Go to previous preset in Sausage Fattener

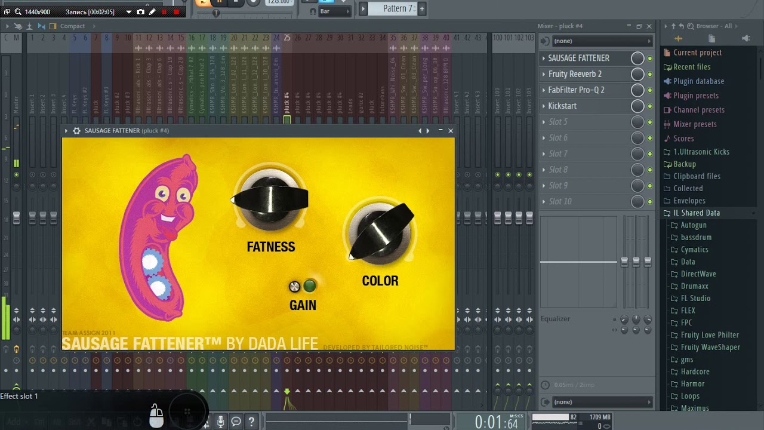(x=420, y=131)
